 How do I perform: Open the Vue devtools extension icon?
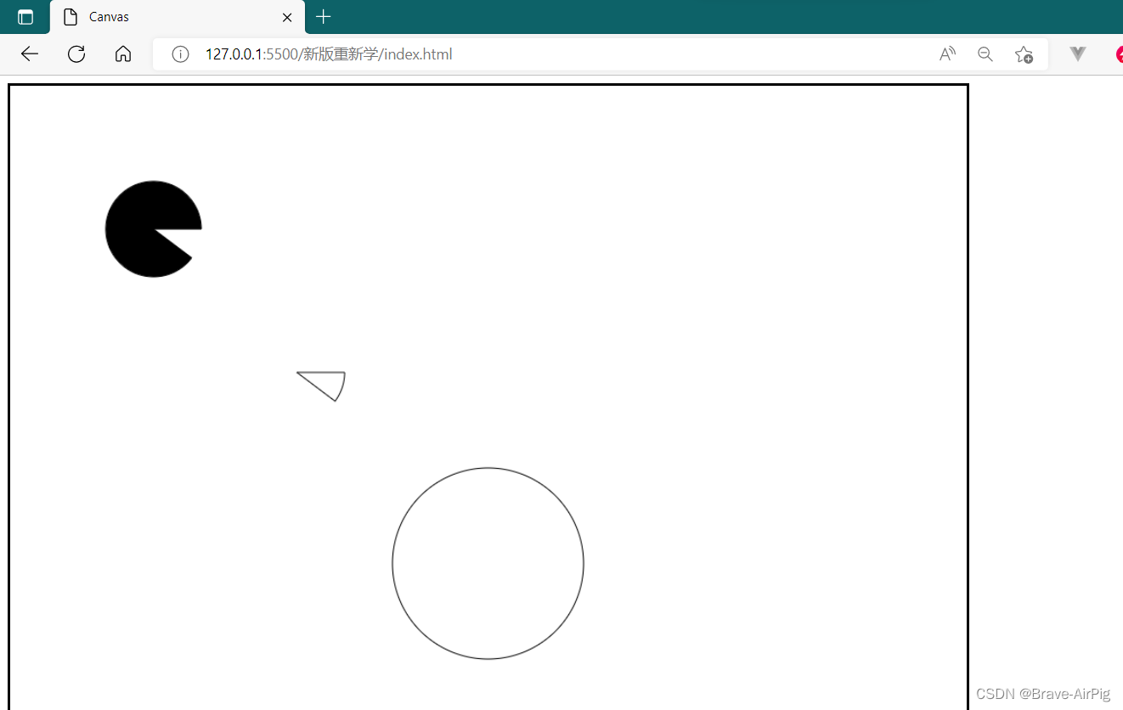[1078, 54]
